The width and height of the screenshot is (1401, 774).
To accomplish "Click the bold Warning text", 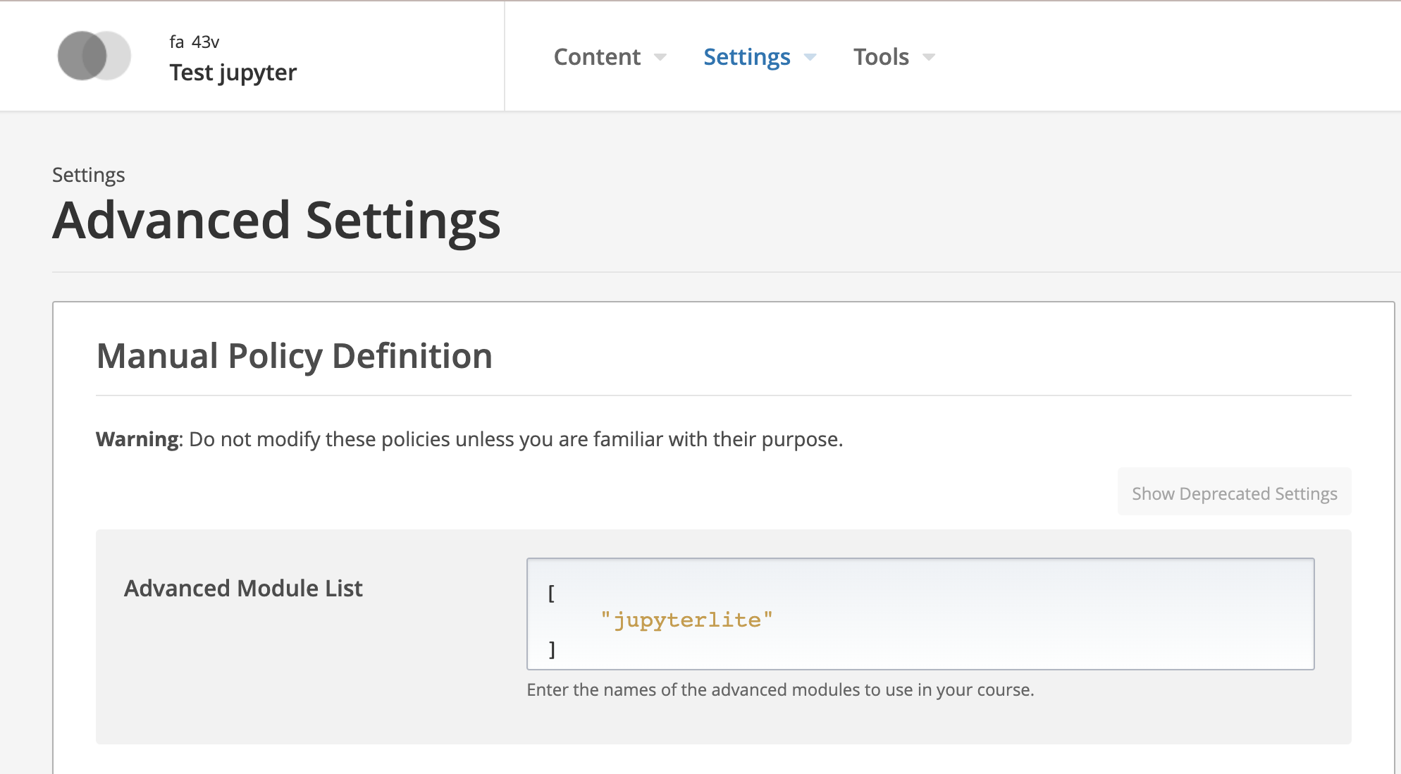I will [137, 439].
